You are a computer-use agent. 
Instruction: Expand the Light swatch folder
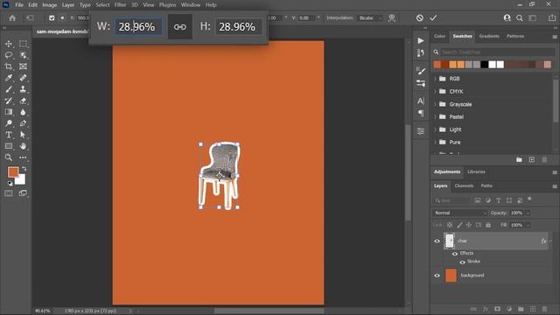[x=435, y=129]
